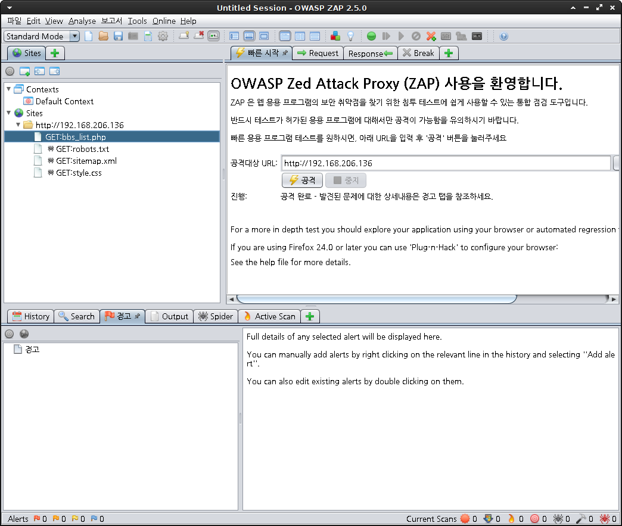The width and height of the screenshot is (622, 526).
Task: Click the New Session icon
Action: click(88, 36)
